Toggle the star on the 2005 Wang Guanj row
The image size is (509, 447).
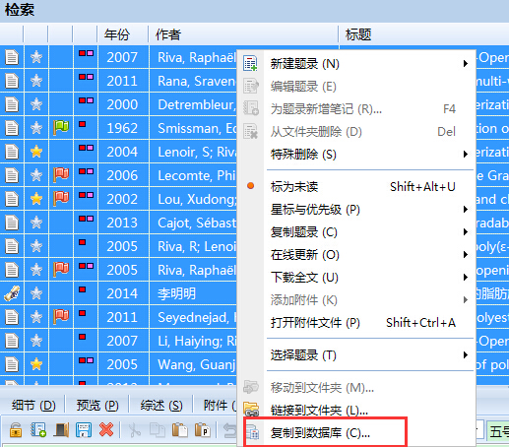(x=36, y=364)
